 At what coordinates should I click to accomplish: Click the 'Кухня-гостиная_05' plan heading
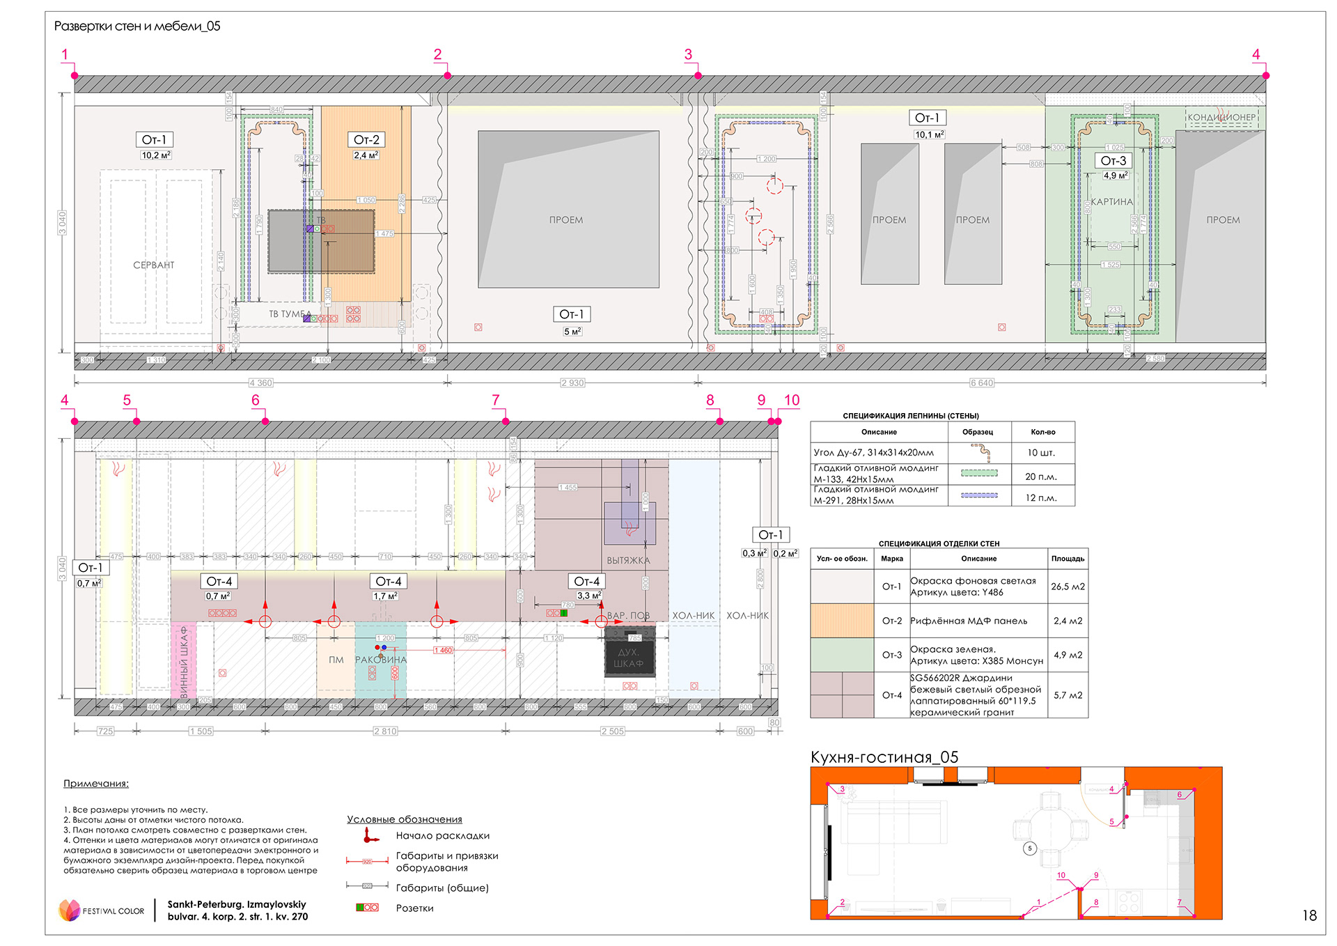point(884,757)
